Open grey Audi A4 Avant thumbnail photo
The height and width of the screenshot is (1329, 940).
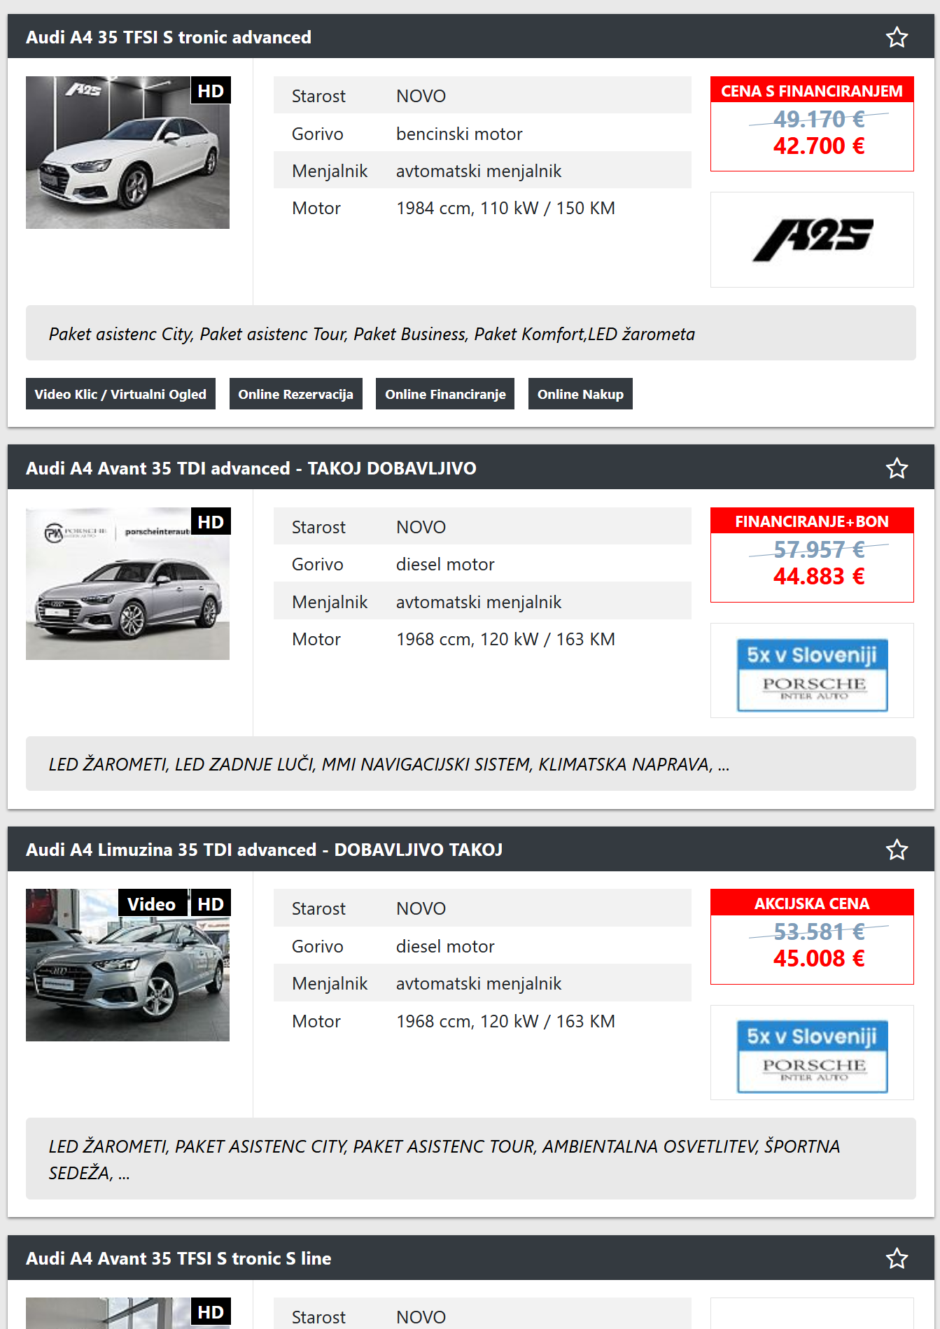click(127, 584)
